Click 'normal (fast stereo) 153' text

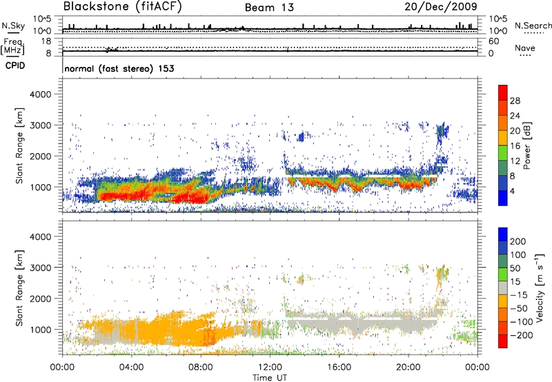[119, 68]
